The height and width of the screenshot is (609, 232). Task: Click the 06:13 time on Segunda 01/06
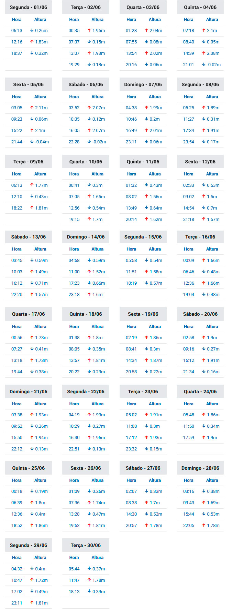(x=17, y=30)
